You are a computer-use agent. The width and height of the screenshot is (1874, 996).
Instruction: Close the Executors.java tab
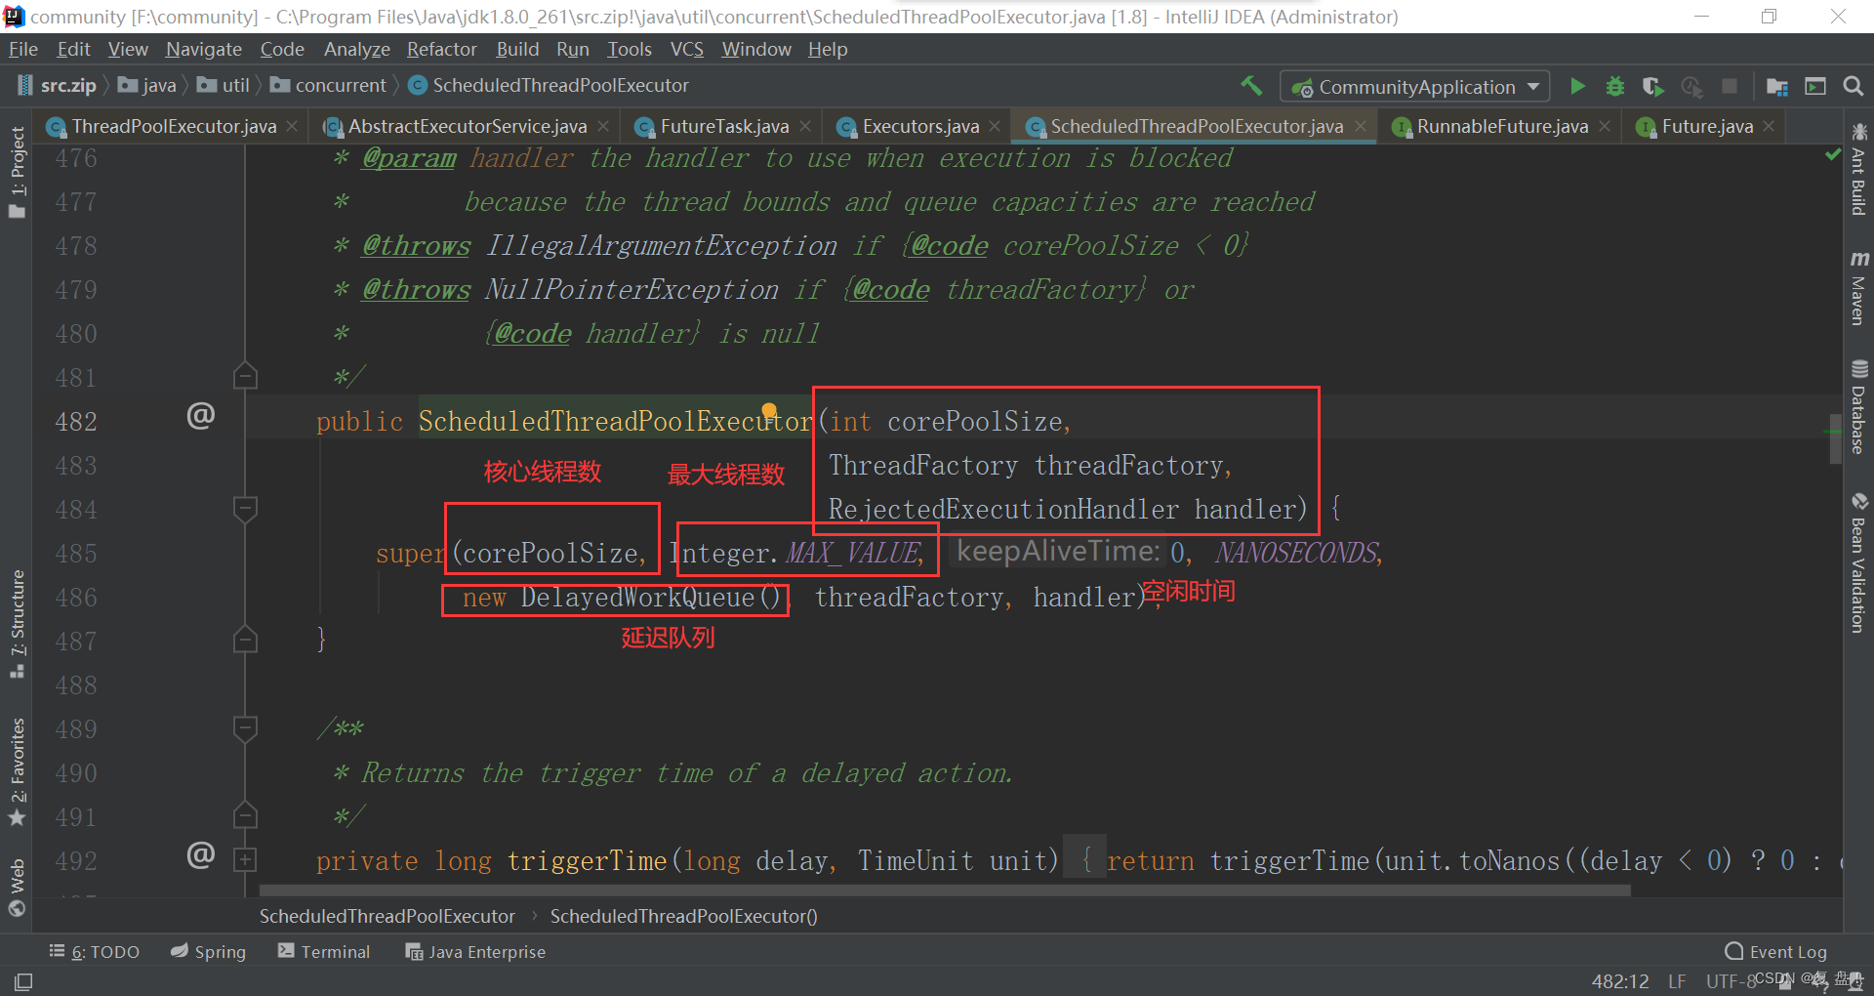pyautogui.click(x=995, y=126)
